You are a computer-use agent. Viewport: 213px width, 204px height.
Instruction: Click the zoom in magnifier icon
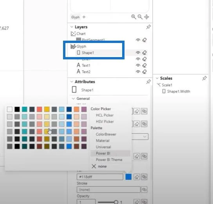(134, 17)
